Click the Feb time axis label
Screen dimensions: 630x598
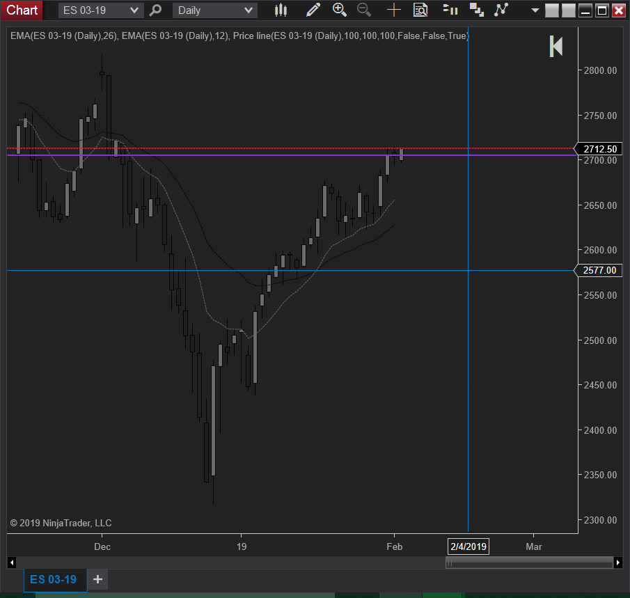[x=394, y=547]
